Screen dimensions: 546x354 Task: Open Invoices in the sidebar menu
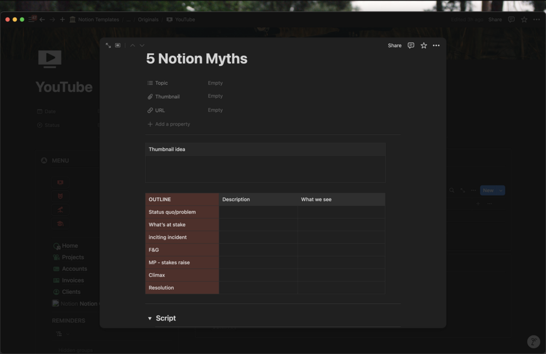(x=68, y=280)
